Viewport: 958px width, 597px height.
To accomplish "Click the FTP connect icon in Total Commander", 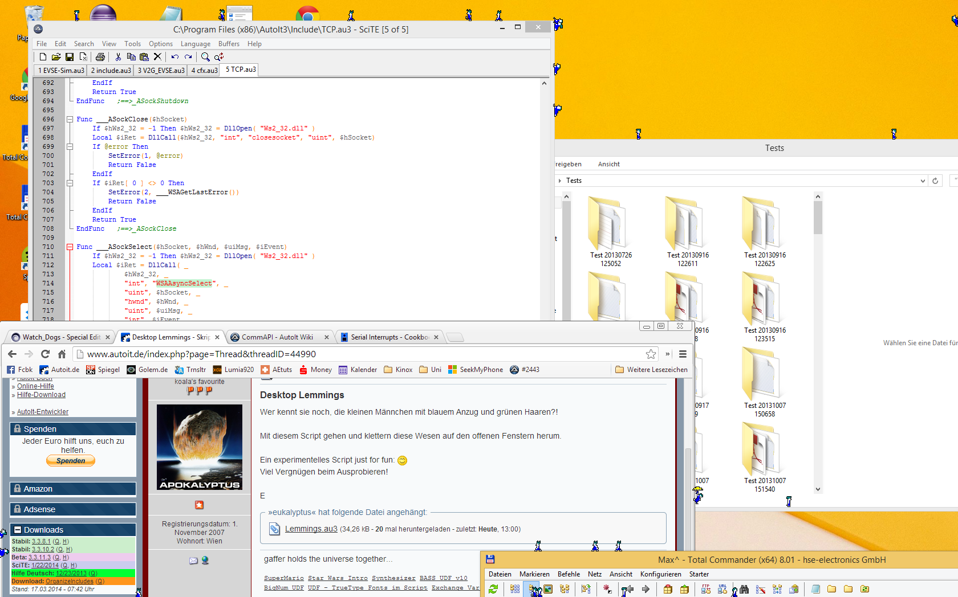I will click(706, 589).
